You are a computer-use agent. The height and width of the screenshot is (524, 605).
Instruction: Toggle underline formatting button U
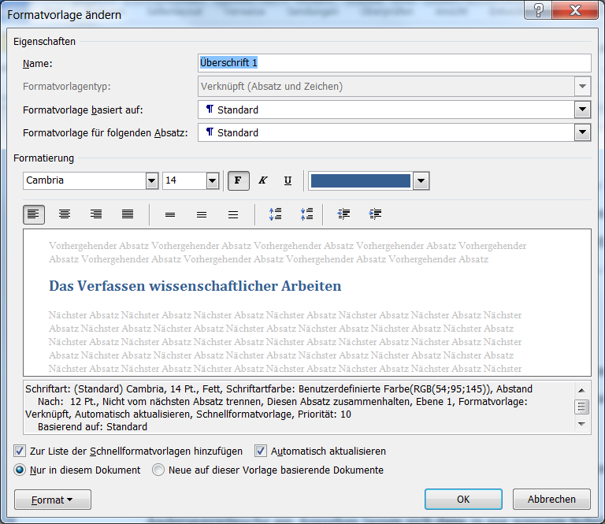tap(288, 180)
